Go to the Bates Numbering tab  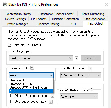point(93,14)
